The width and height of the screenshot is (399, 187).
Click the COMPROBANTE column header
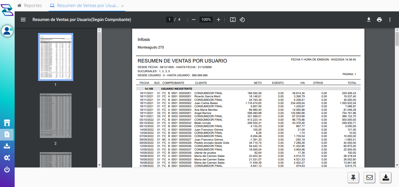(x=173, y=83)
